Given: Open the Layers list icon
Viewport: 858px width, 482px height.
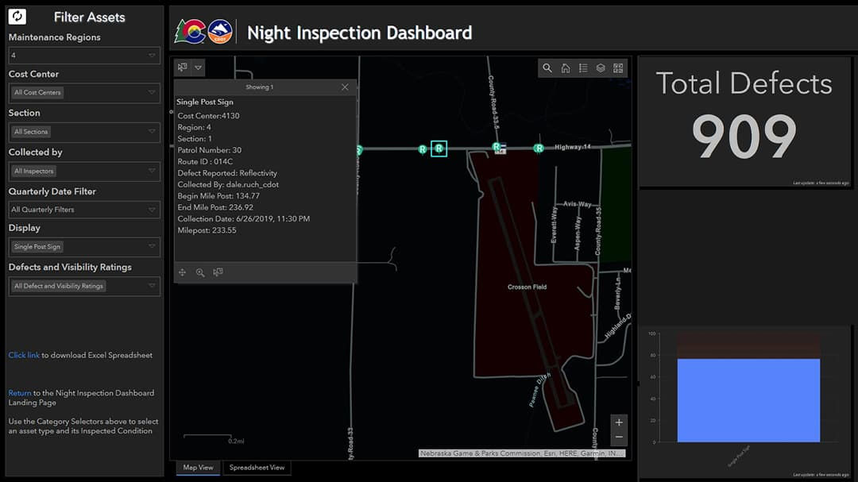Looking at the screenshot, I should pyautogui.click(x=601, y=68).
